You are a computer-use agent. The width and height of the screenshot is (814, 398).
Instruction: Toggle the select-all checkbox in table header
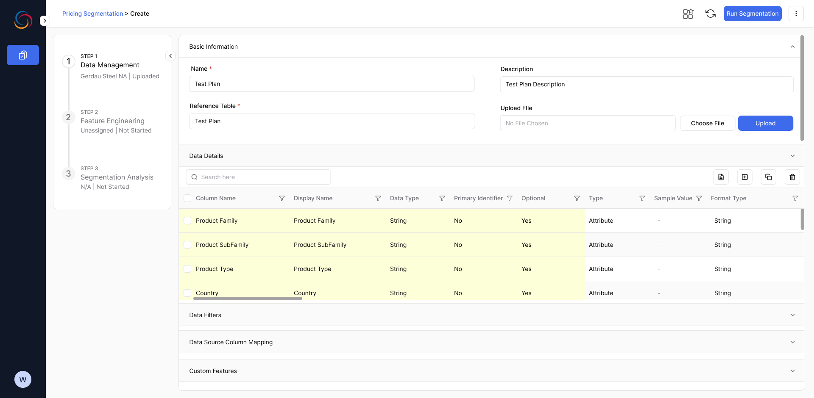[187, 198]
